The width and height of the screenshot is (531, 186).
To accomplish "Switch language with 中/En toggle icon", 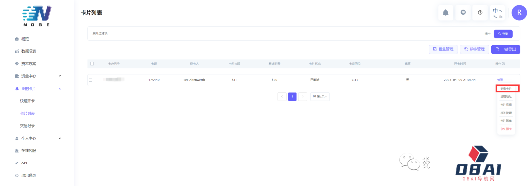I will point(498,13).
